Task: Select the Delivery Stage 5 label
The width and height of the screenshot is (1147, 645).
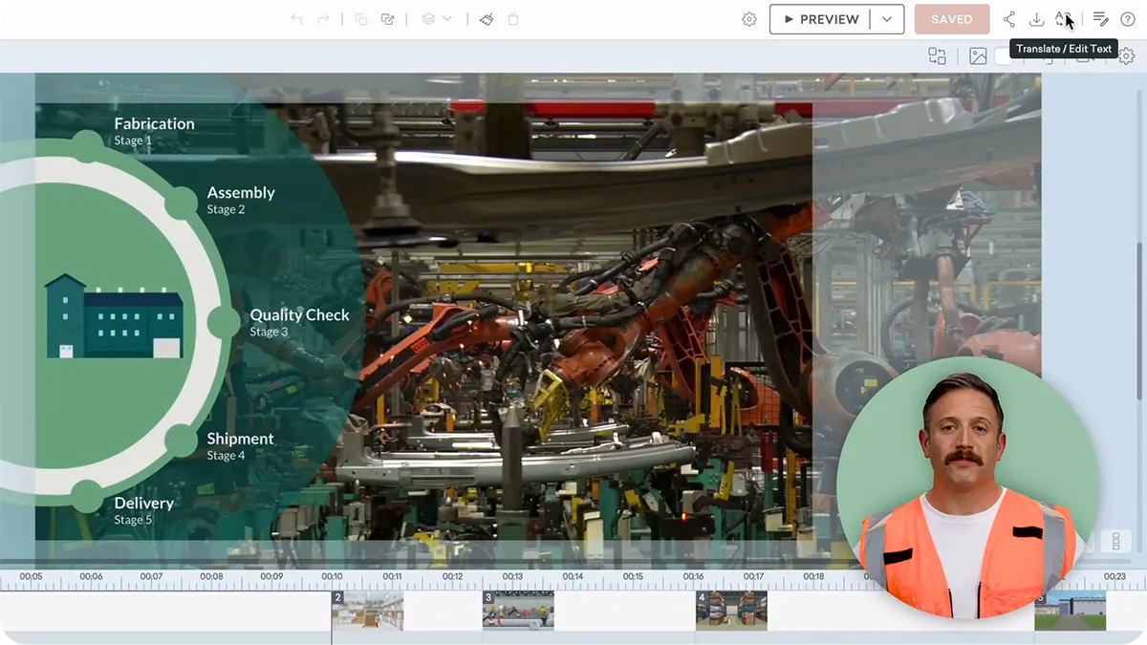Action: point(143,510)
